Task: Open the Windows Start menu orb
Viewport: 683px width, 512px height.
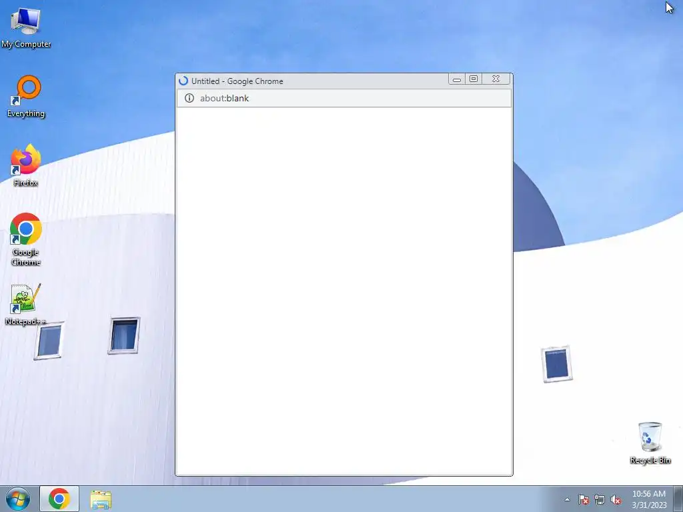Action: pos(18,499)
